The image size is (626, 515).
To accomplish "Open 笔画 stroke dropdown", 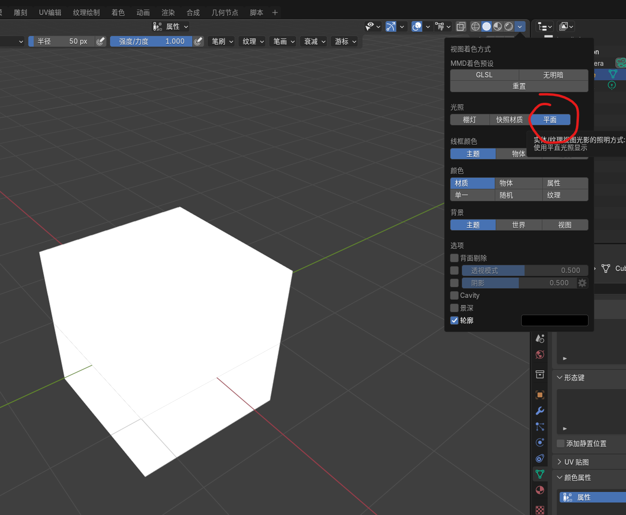I will click(x=283, y=41).
